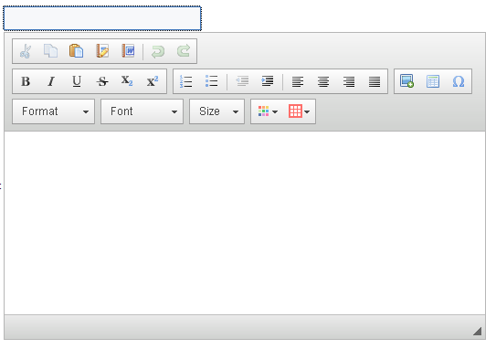
Task: Open the Size dropdown
Action: (217, 111)
